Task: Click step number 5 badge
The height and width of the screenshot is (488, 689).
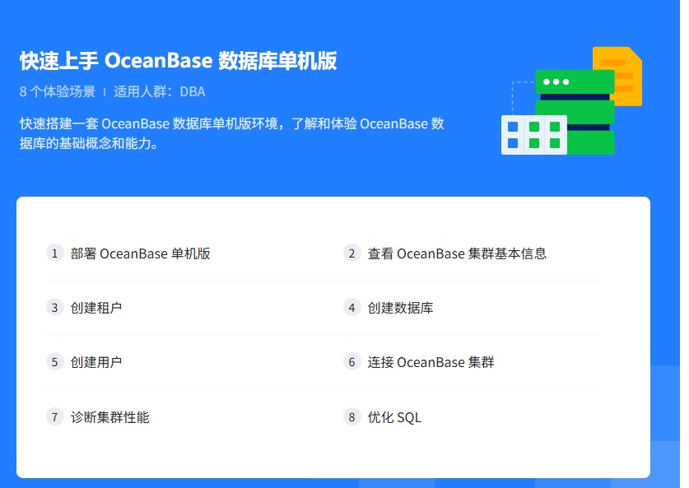Action: point(55,362)
